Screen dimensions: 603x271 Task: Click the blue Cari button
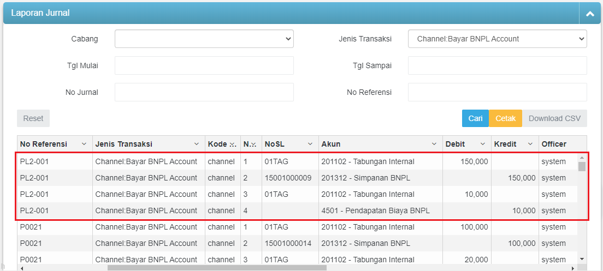(x=475, y=118)
